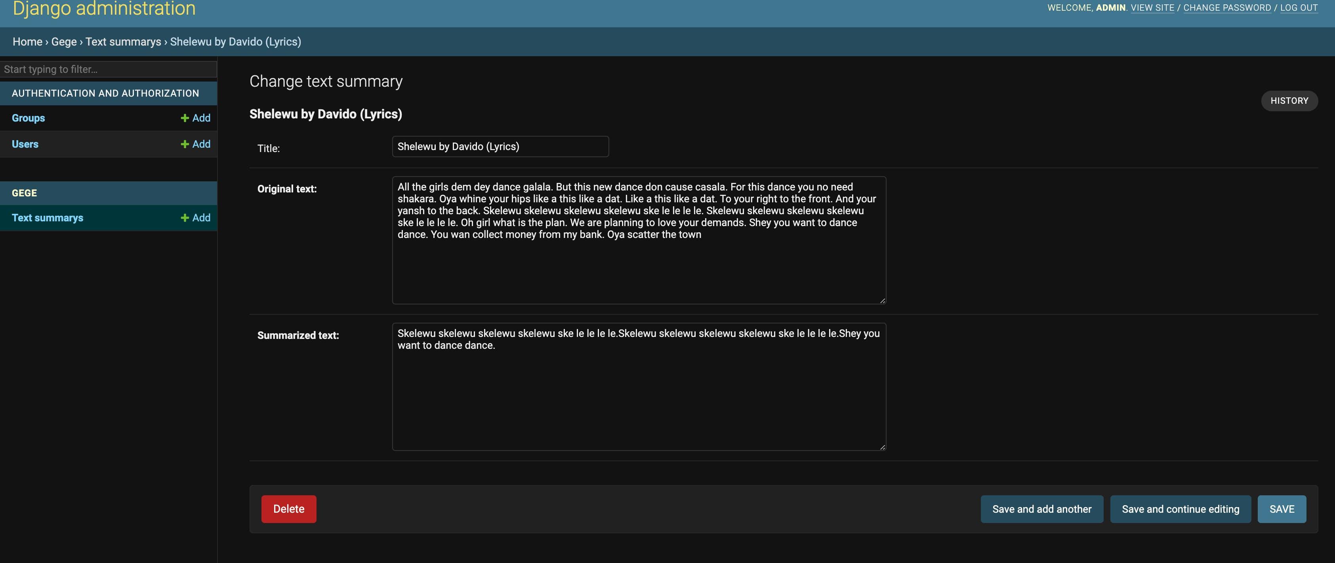The image size is (1335, 563).
Task: Navigate to Home via breadcrumb
Action: tap(27, 42)
